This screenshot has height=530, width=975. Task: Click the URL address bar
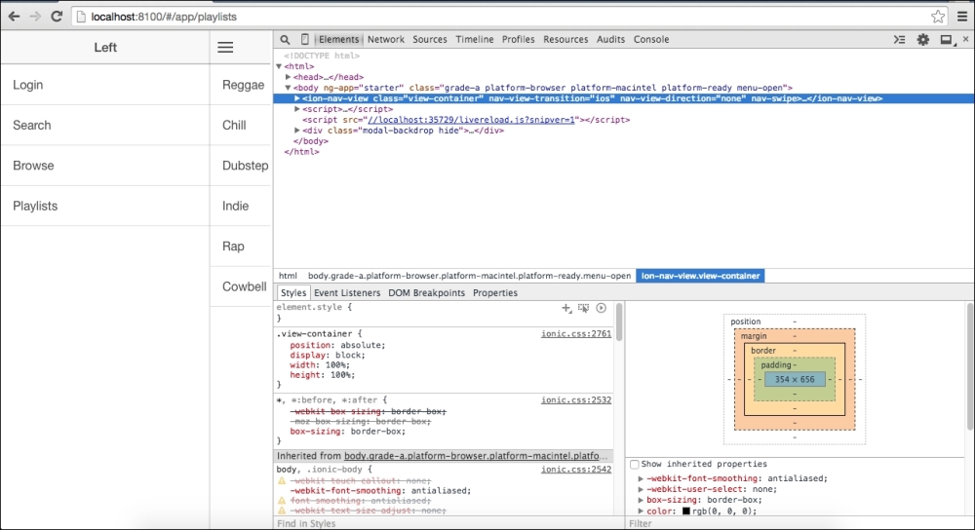[500, 17]
